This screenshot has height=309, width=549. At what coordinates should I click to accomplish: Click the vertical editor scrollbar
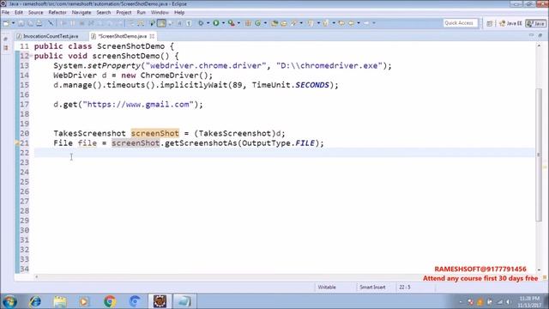pyautogui.click(x=539, y=154)
